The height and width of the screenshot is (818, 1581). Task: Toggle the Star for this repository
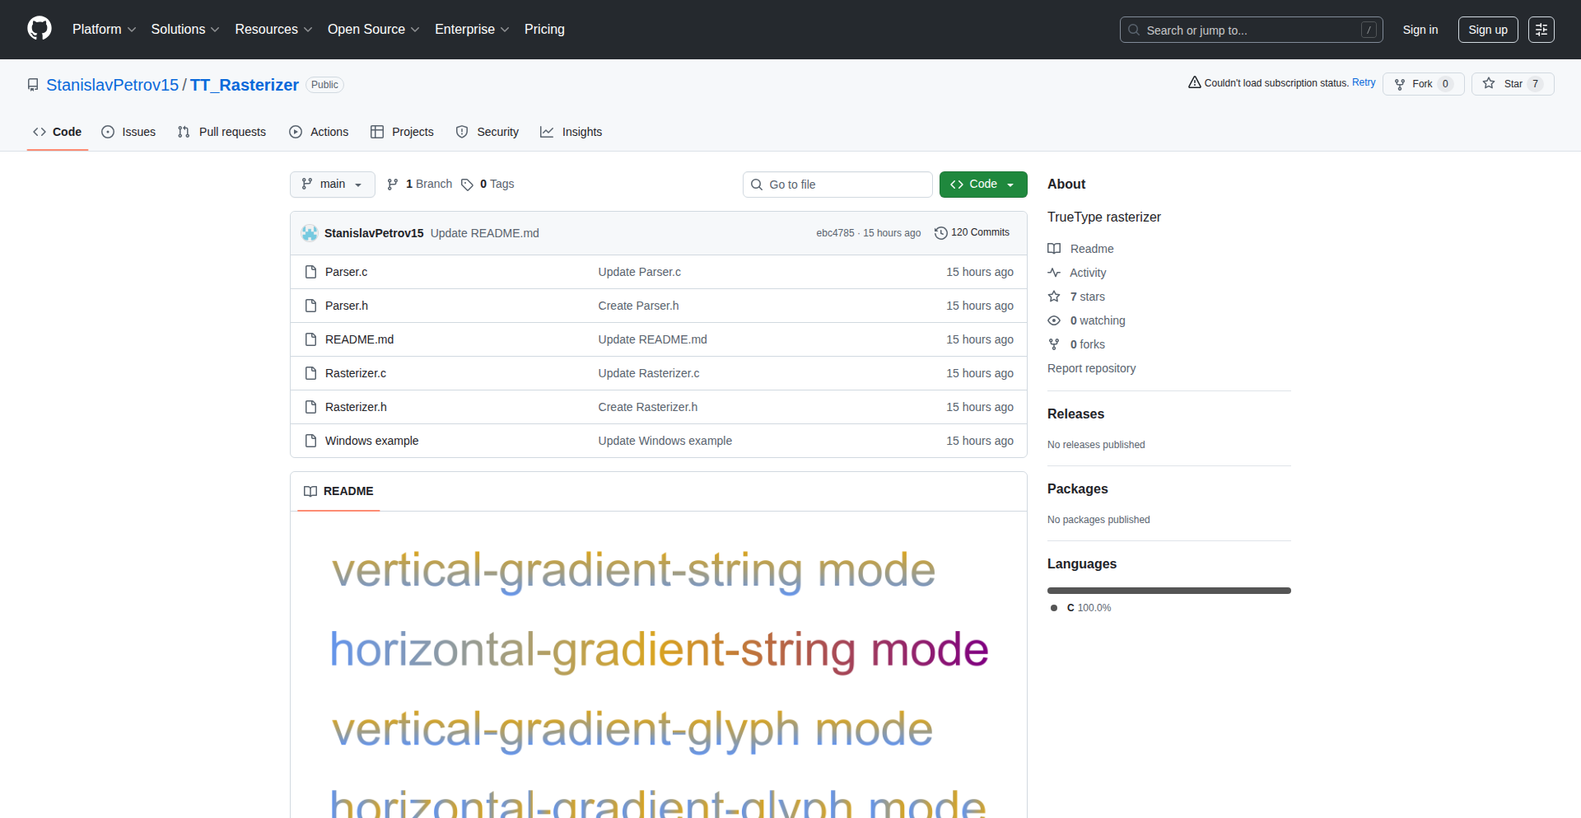[1512, 83]
